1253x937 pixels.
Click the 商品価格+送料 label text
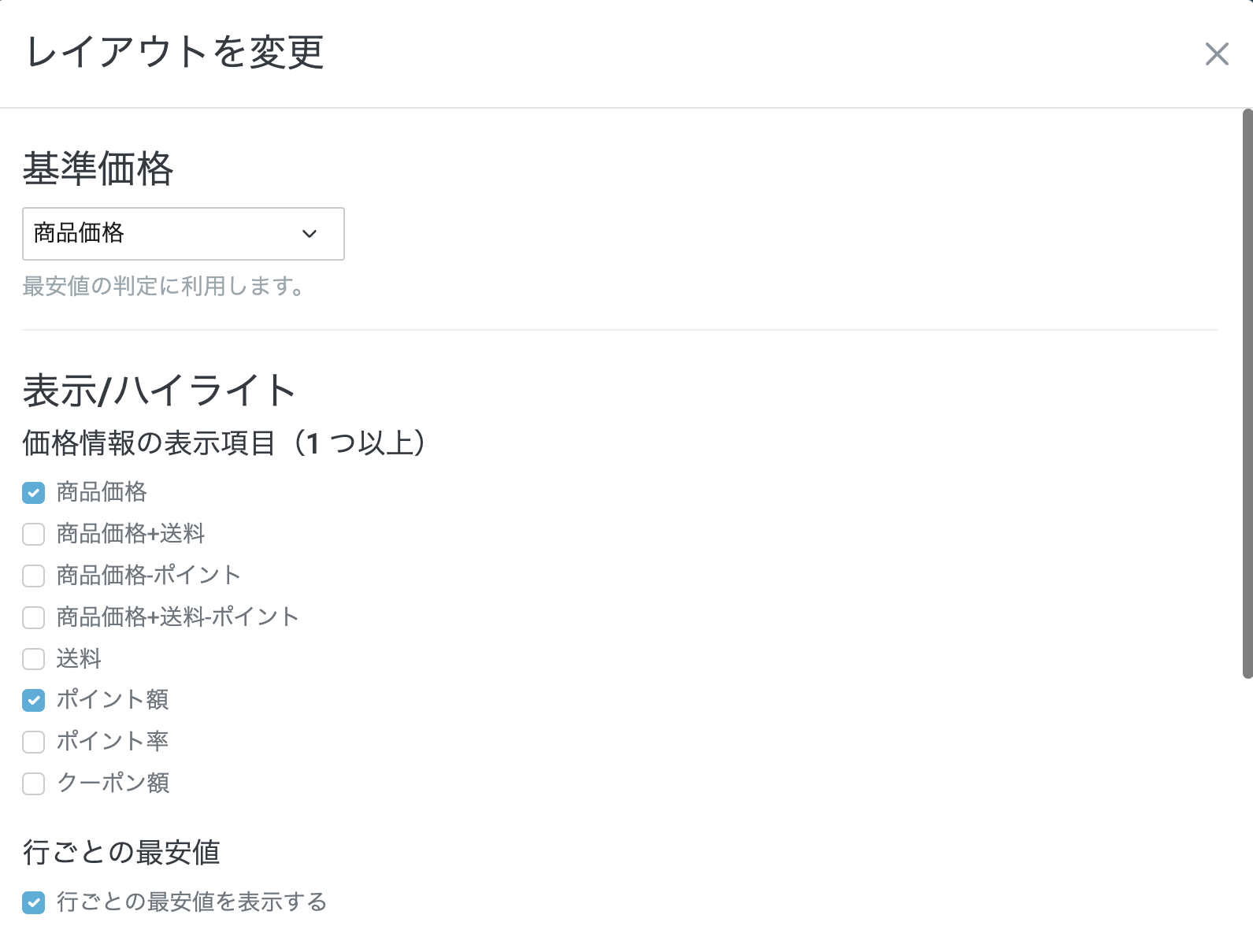coord(131,534)
